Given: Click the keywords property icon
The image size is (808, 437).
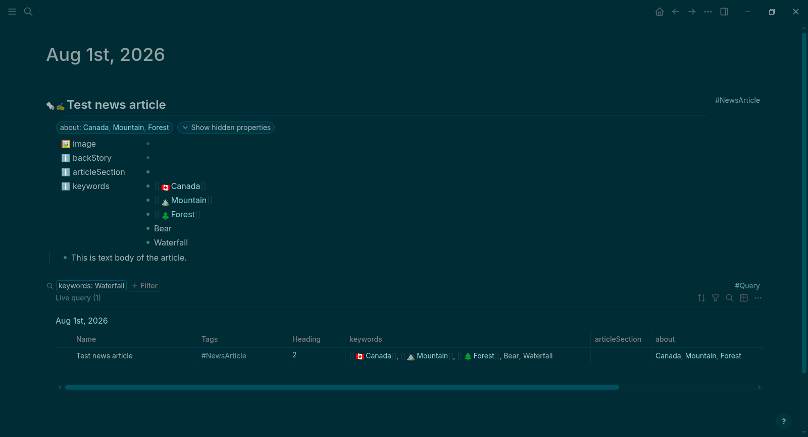Looking at the screenshot, I should point(66,186).
